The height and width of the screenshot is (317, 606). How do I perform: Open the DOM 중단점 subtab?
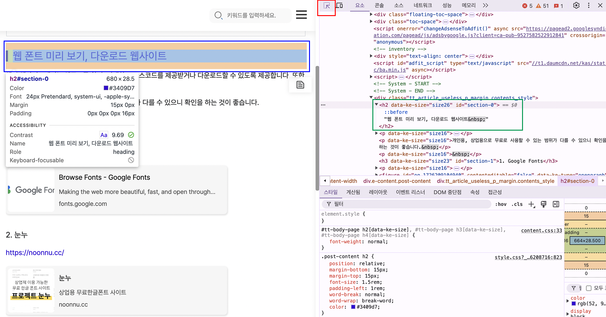click(x=448, y=192)
